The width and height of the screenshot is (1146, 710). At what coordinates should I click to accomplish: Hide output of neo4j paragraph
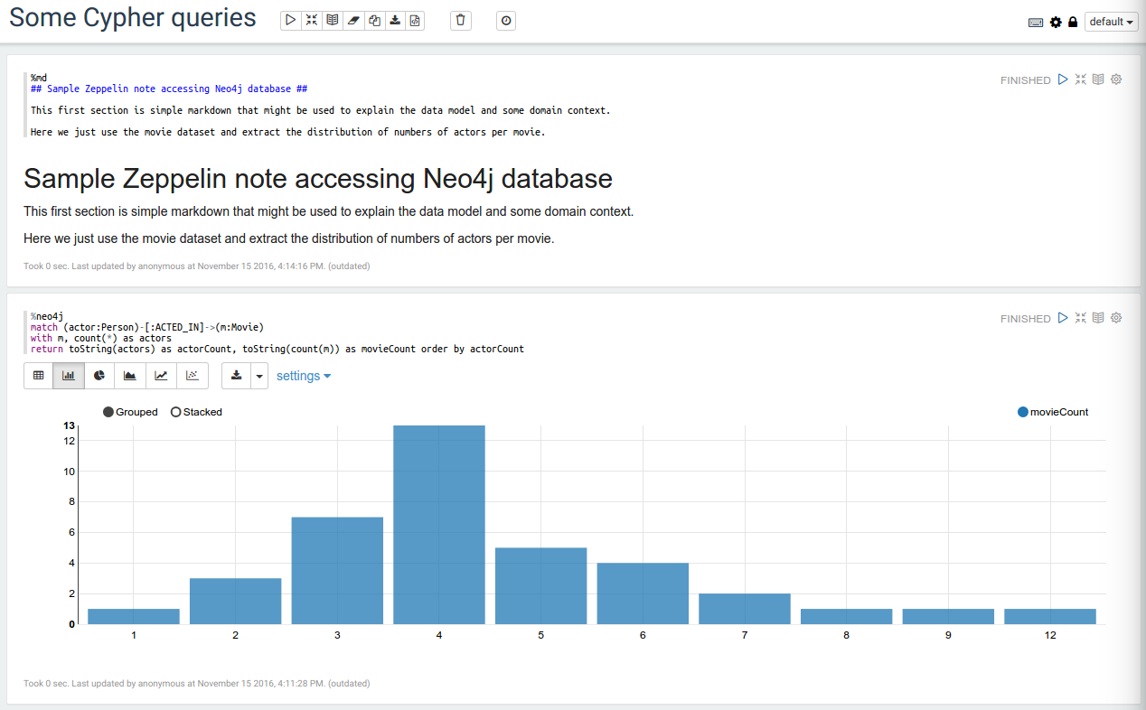click(x=1098, y=318)
